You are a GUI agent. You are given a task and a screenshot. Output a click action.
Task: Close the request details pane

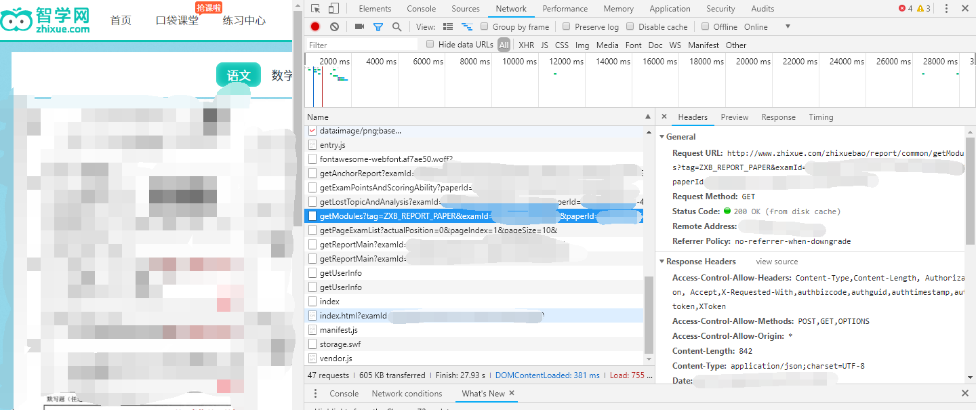664,117
